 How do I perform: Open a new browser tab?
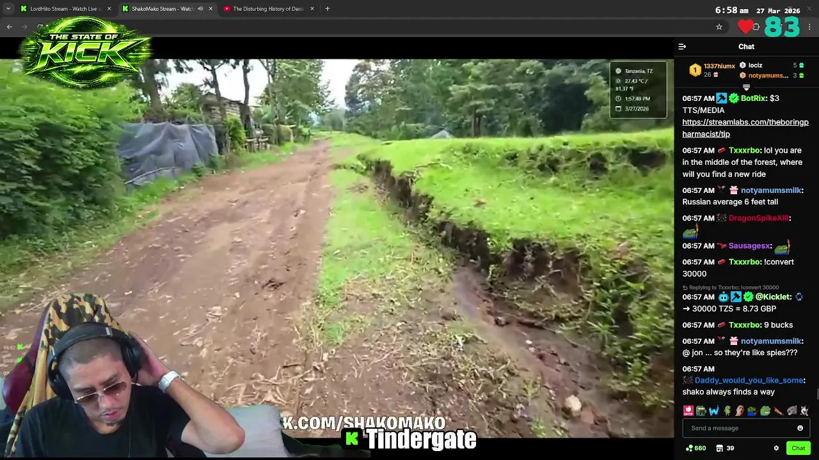(x=327, y=9)
